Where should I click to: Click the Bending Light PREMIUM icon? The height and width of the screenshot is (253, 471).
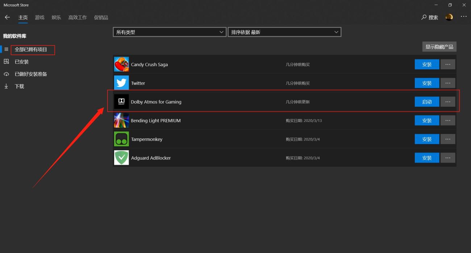click(121, 121)
